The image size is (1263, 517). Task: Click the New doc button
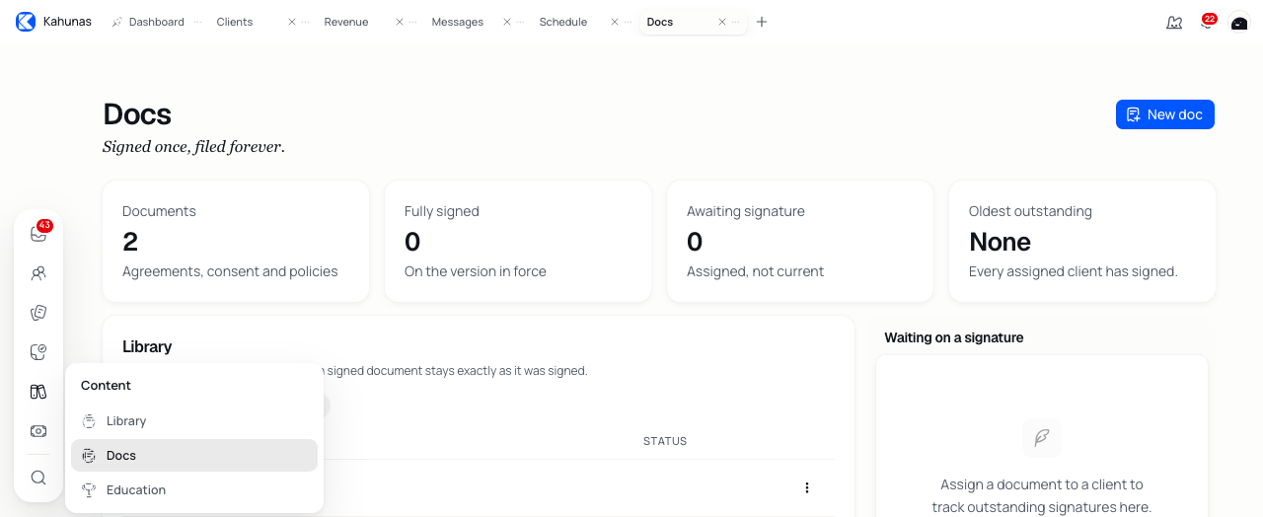coord(1165,114)
